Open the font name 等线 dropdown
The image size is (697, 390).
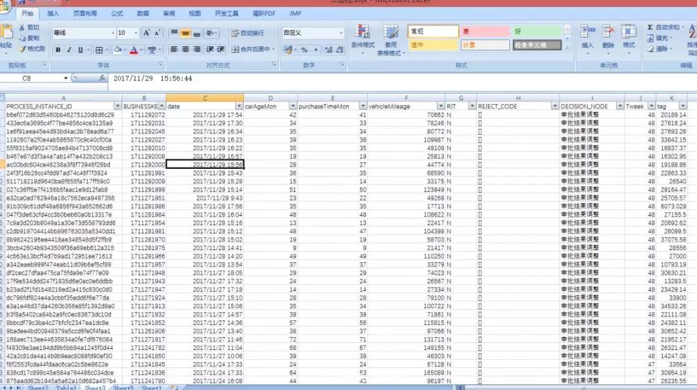point(112,33)
